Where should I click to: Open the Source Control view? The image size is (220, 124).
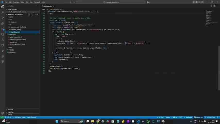click(x=3, y=18)
